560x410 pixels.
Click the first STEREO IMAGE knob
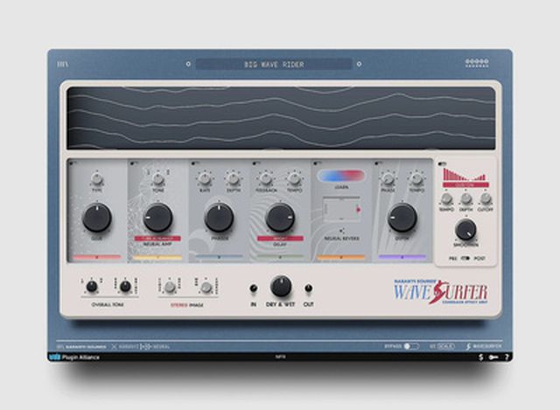click(x=170, y=287)
